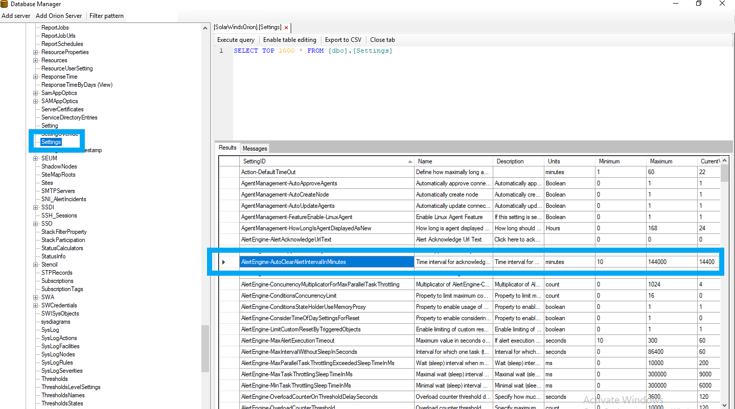Click the Filter pattern menu item

(106, 15)
